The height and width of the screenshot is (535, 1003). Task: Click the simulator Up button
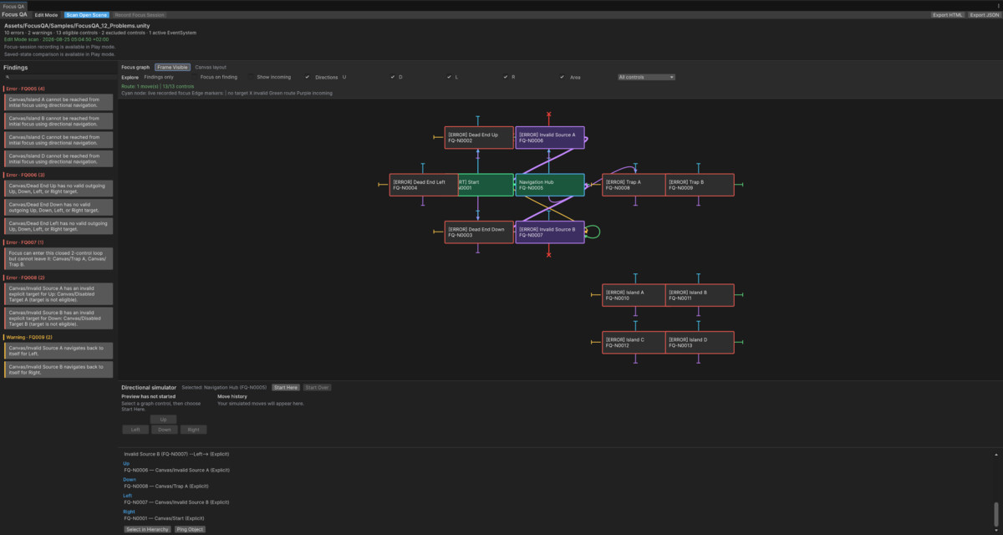click(163, 420)
